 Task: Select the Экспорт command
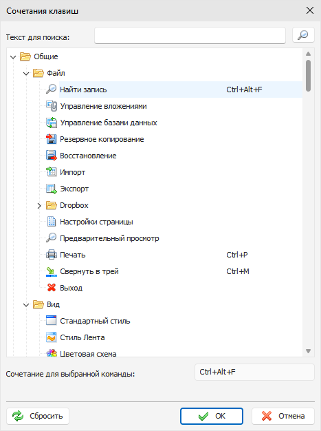[x=74, y=189]
